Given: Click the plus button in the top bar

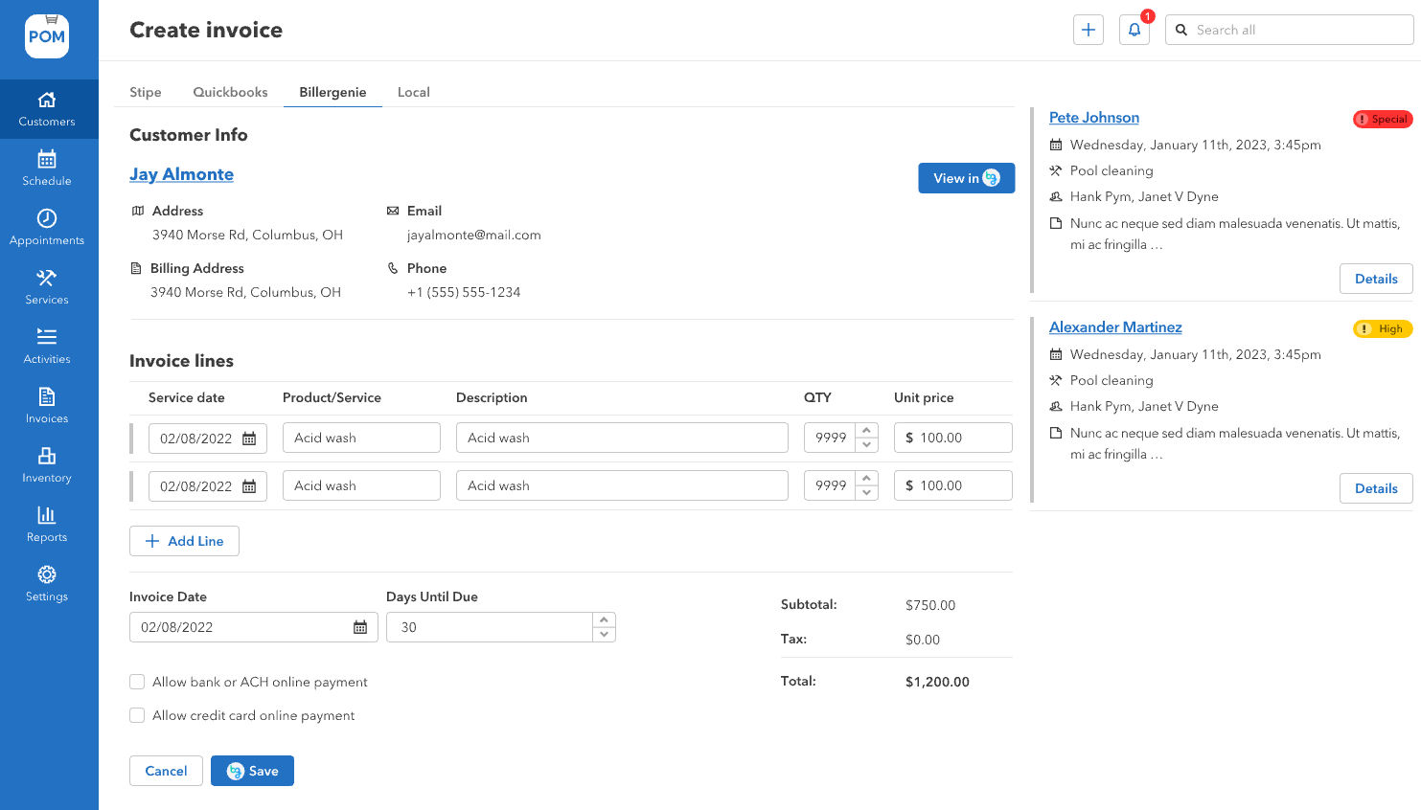Looking at the screenshot, I should (1088, 30).
